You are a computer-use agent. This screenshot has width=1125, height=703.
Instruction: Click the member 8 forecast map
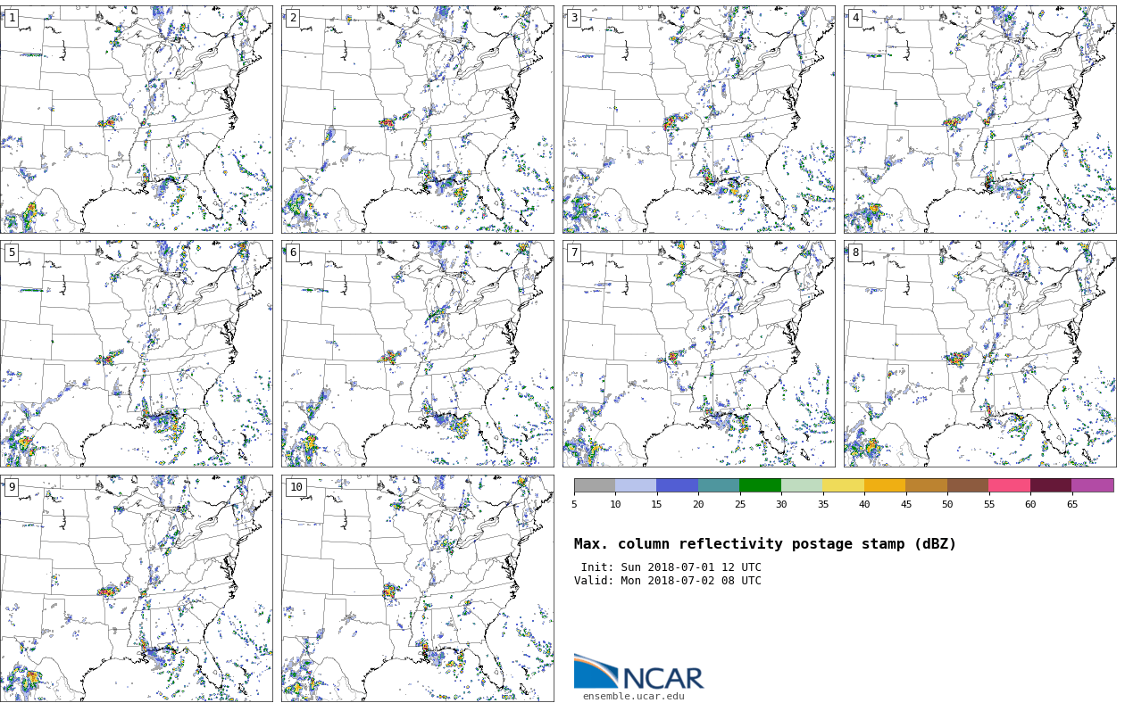pos(979,353)
